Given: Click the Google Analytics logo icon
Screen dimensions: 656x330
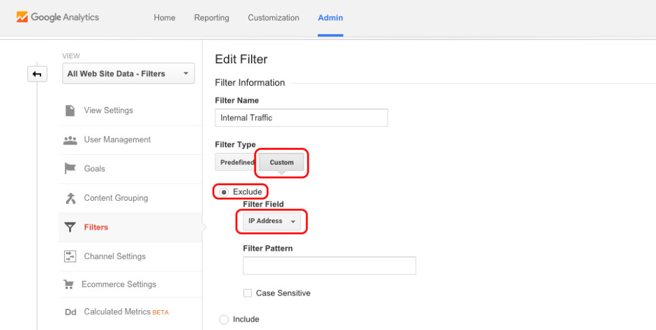Looking at the screenshot, I should click(22, 17).
